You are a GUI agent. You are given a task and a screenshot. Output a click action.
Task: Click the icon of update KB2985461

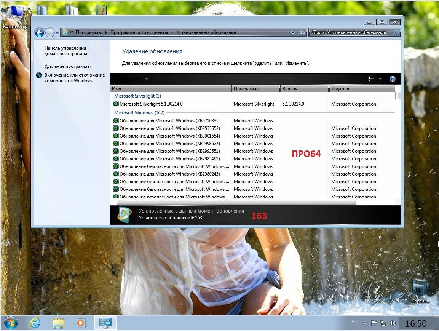[116, 159]
